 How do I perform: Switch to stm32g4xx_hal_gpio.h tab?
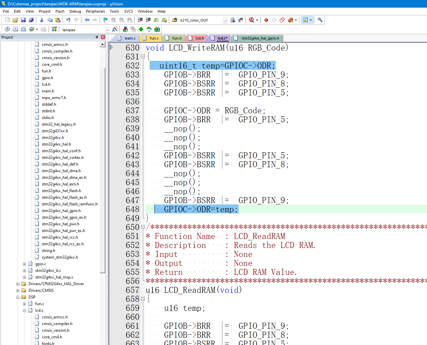257,38
